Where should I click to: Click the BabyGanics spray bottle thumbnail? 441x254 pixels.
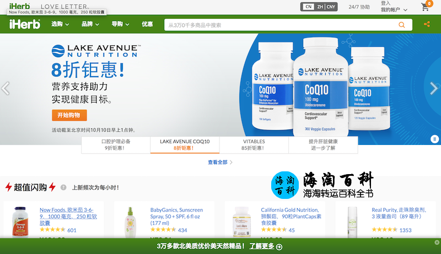(x=130, y=222)
